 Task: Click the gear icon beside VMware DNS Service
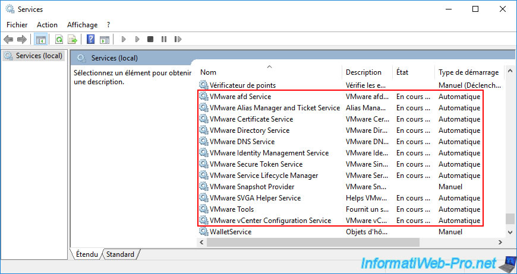(x=204, y=141)
